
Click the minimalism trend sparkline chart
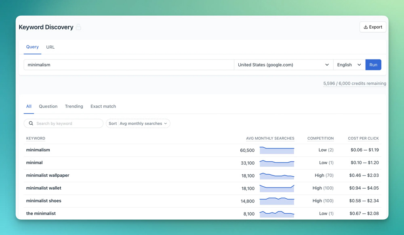pyautogui.click(x=277, y=150)
